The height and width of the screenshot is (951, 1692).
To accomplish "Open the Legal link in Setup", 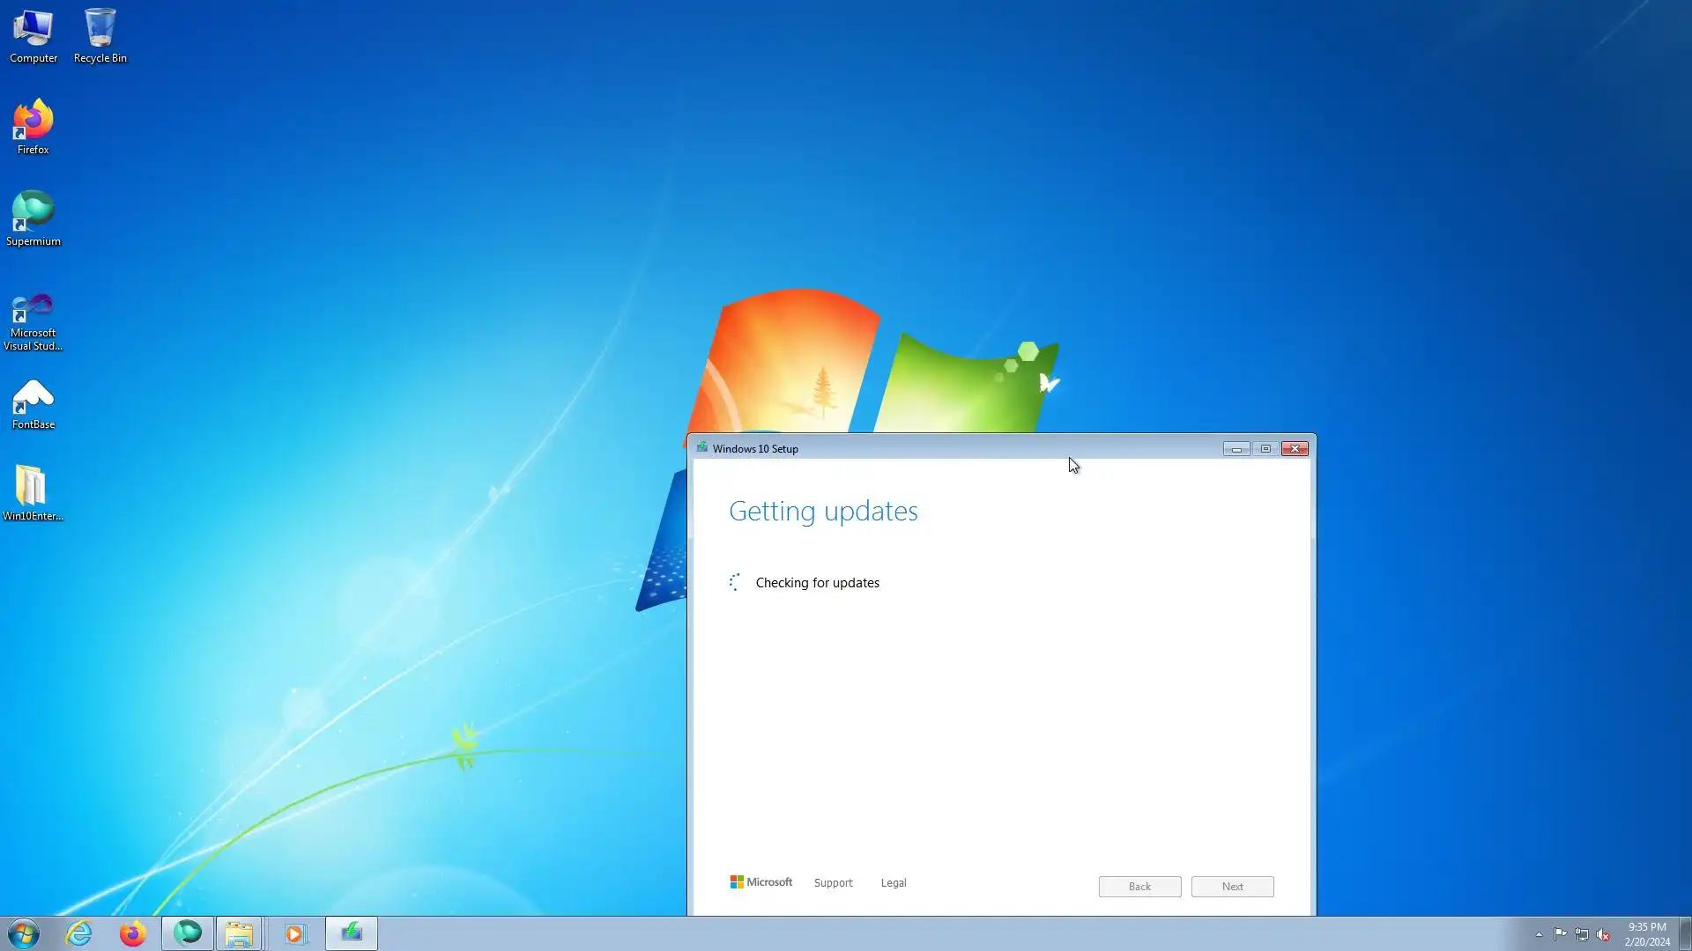I will [893, 883].
